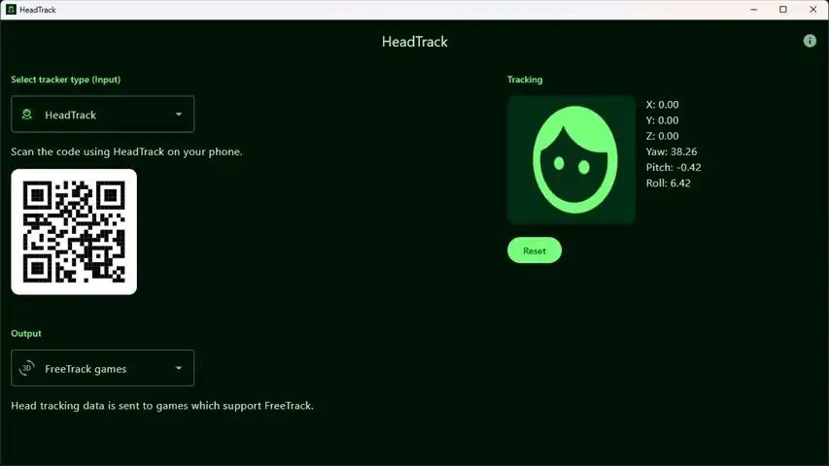
Task: Click the Reset button under tracking preview
Action: [535, 250]
